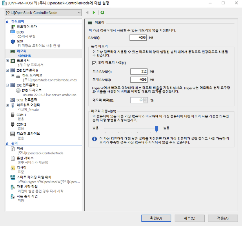Select the IDE 컨트롤러 0 icon
The height and width of the screenshot is (226, 242).
13,70
